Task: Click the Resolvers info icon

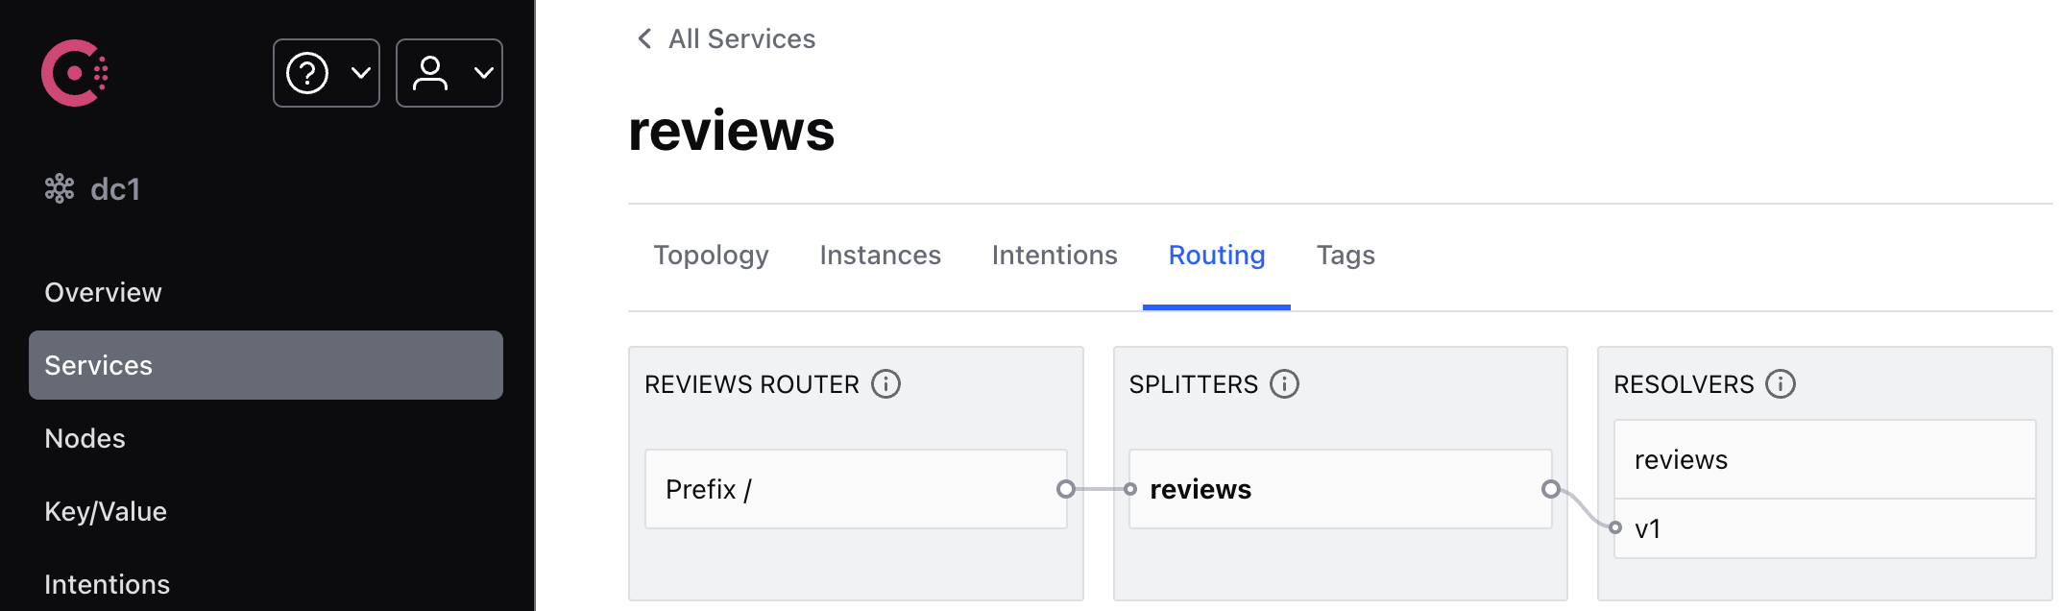Action: click(1781, 384)
